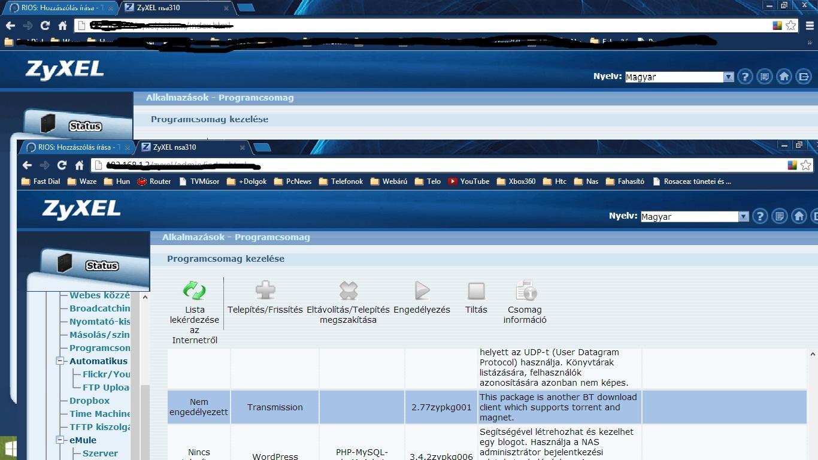Collapse the eMule tree node
This screenshot has height=460, width=818.
click(x=60, y=440)
